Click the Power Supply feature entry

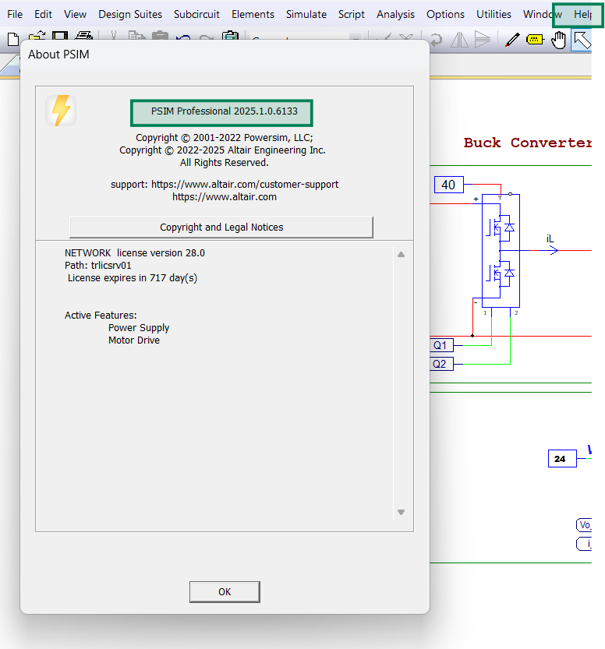tap(139, 328)
